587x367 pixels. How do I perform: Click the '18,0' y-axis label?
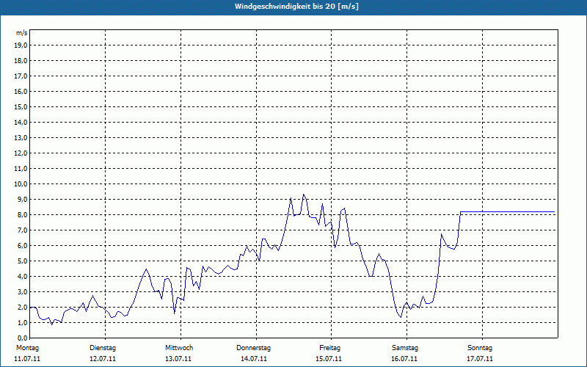[21, 61]
